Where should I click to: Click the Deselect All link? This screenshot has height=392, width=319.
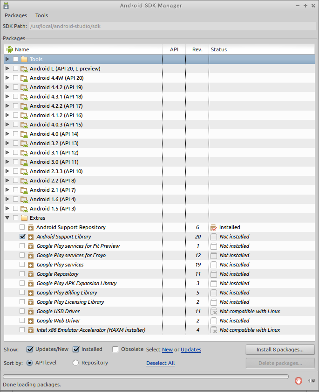tap(160, 363)
